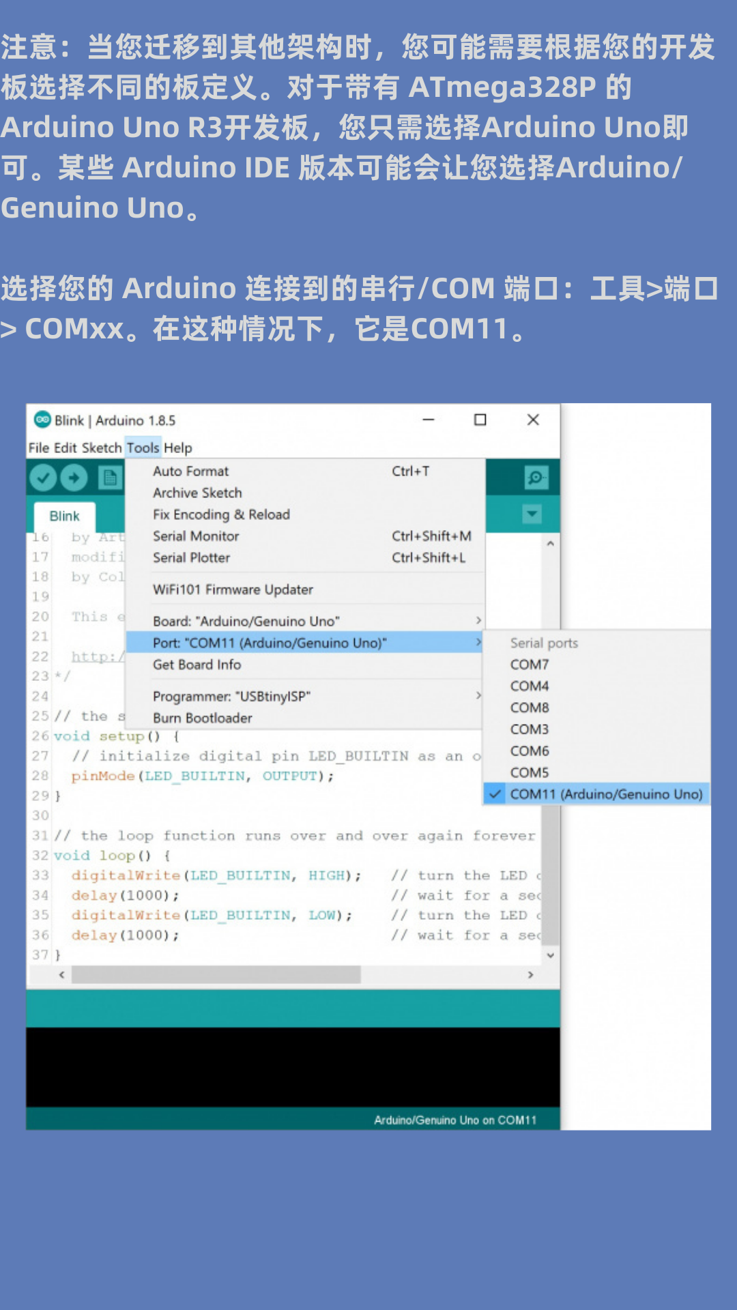Viewport: 737px width, 1310px height.
Task: Select serial port COM7
Action: tap(597, 665)
